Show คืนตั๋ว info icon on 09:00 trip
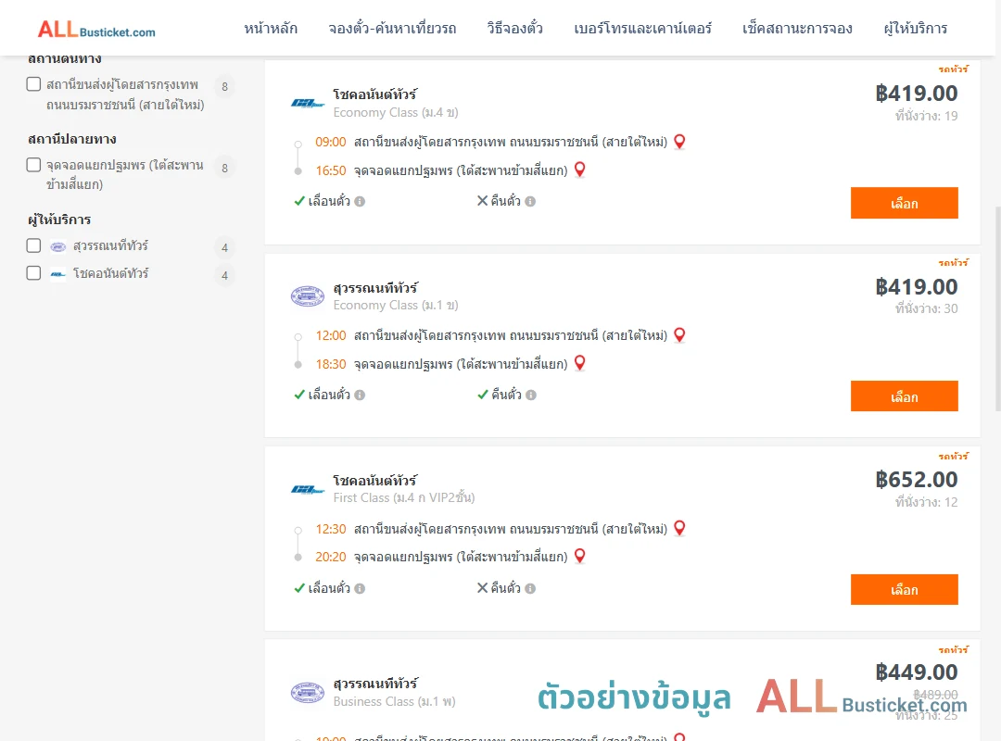This screenshot has width=1001, height=741. [530, 202]
